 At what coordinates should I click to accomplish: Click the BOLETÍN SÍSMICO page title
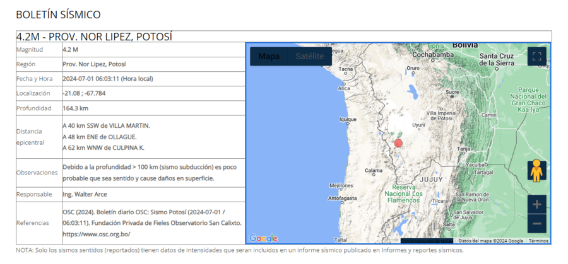pyautogui.click(x=58, y=14)
